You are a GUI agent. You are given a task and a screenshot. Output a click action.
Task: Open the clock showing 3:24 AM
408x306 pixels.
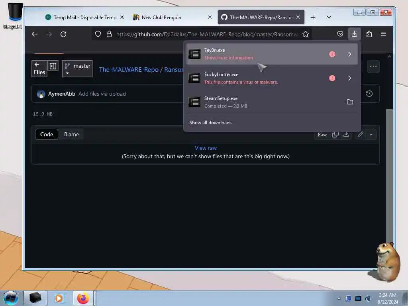point(388,298)
